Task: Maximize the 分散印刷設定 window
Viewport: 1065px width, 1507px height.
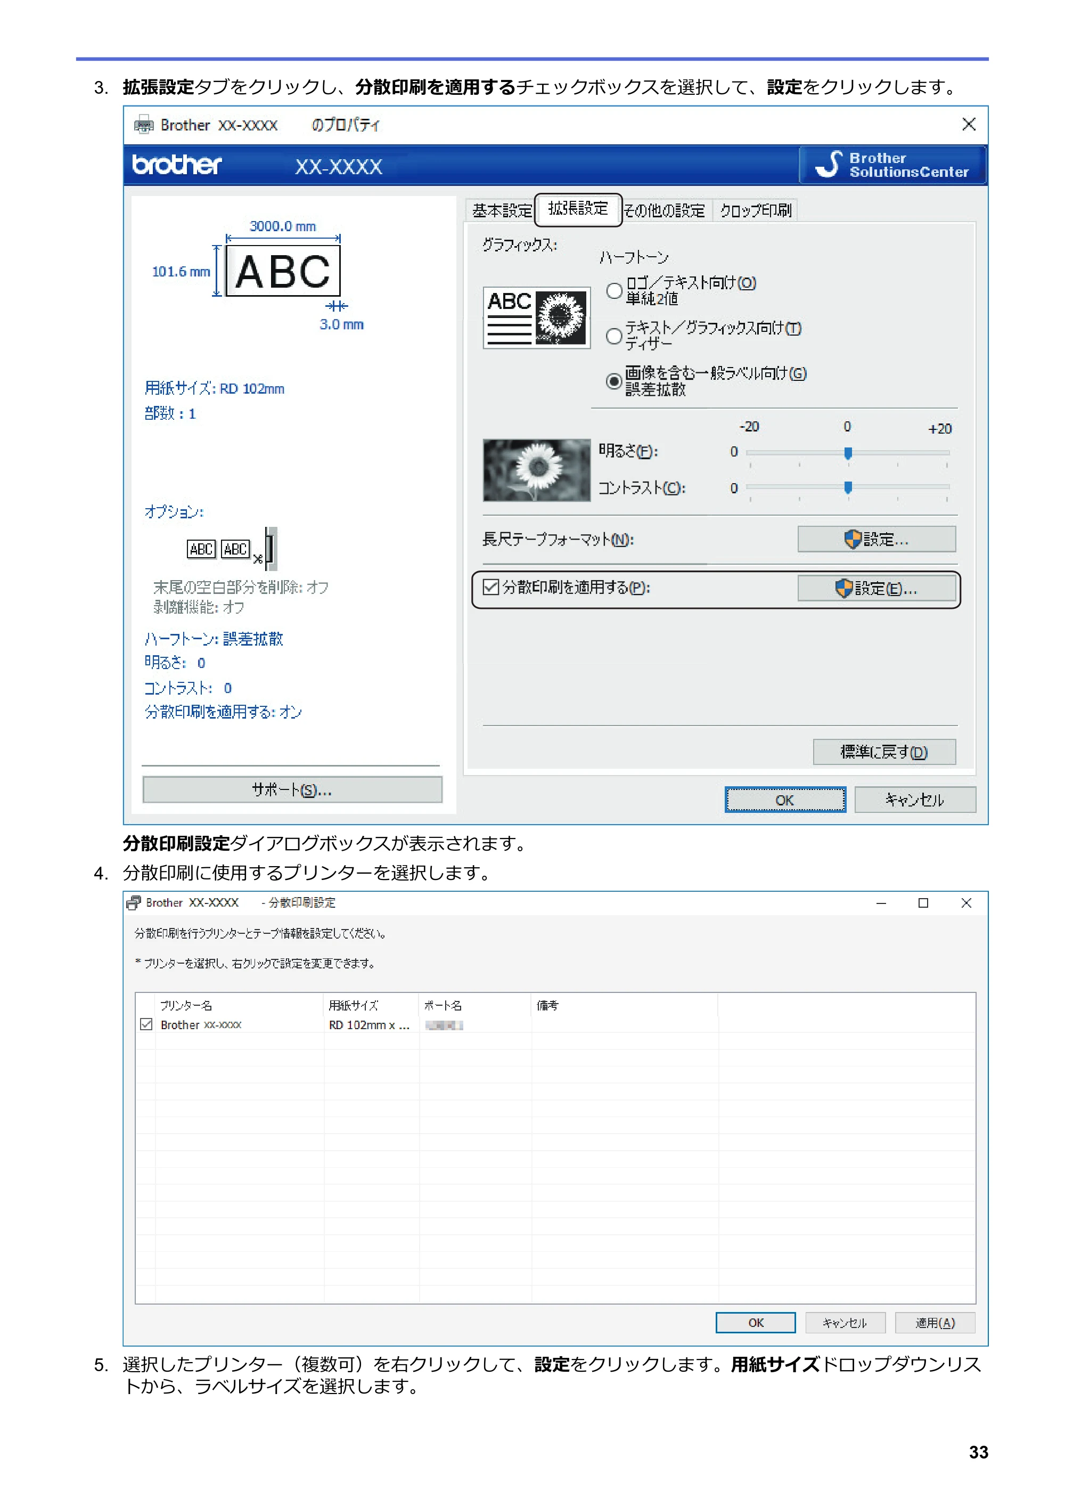Action: 923,903
